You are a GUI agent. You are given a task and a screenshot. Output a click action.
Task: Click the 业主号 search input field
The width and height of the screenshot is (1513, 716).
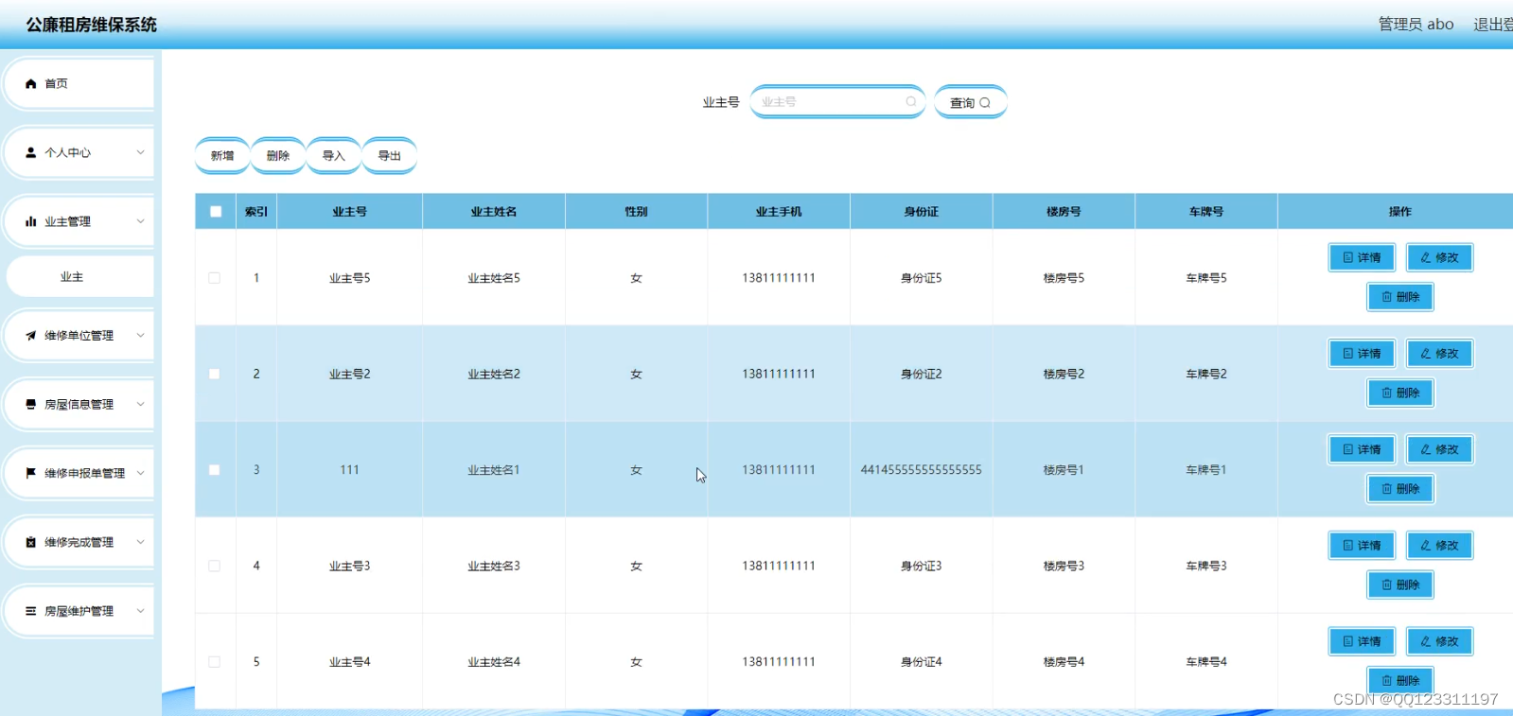[837, 101]
